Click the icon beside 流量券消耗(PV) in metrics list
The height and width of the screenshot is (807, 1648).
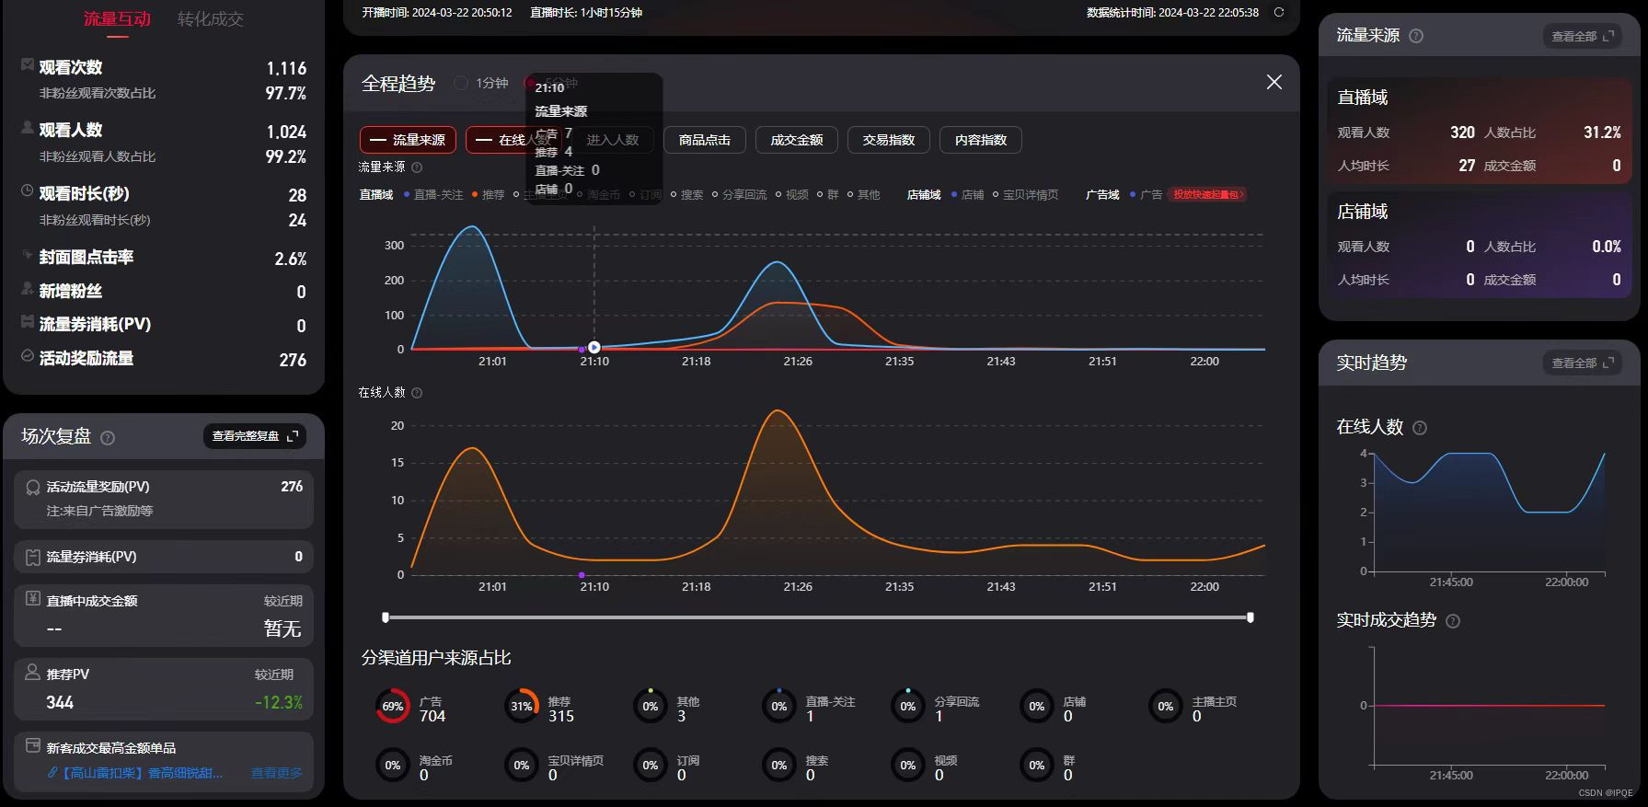(x=28, y=321)
